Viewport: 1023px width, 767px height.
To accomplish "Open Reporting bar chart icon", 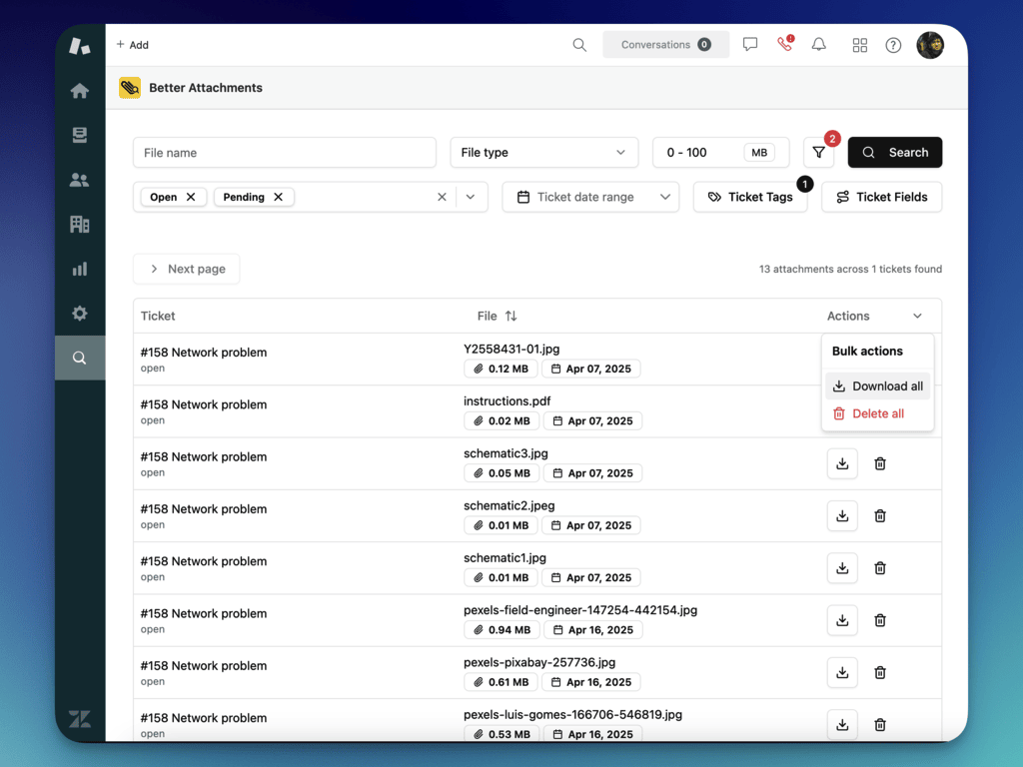I will (x=80, y=269).
